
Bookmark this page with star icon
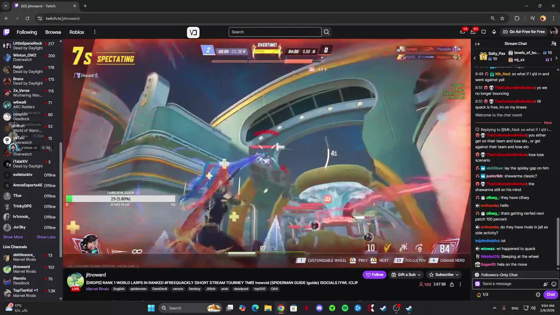click(x=502, y=18)
